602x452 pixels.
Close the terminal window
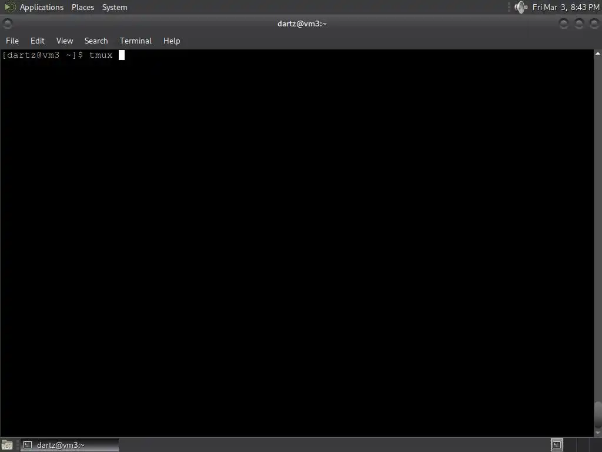(594, 24)
